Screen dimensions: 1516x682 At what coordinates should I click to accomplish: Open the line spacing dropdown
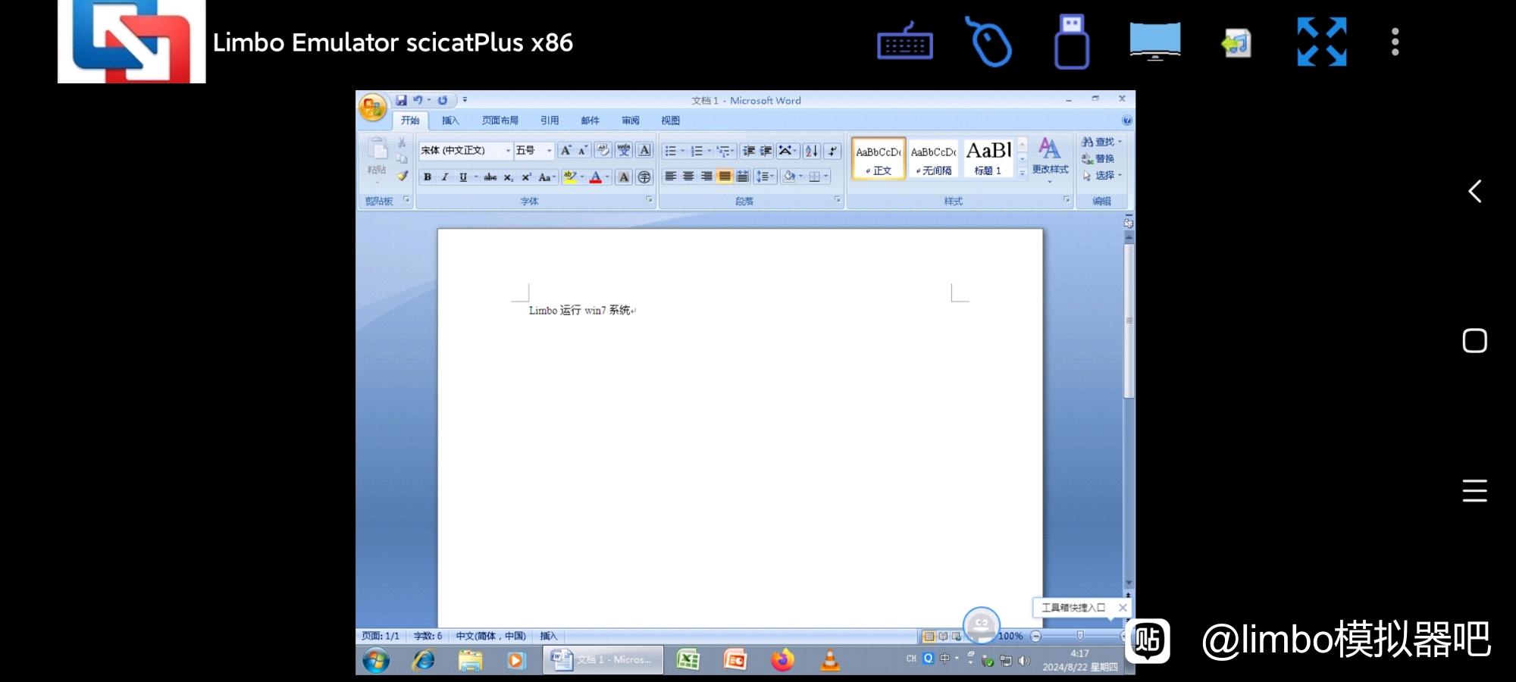766,177
